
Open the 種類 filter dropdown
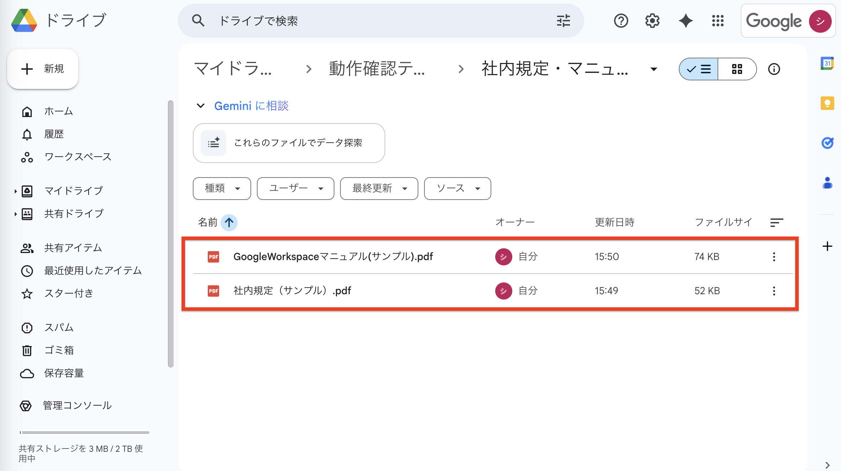click(x=222, y=189)
